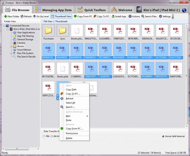Click right arrow of folder tree scrollbar
Image resolution: width=190 pixels, height=156 pixels.
click(38, 149)
